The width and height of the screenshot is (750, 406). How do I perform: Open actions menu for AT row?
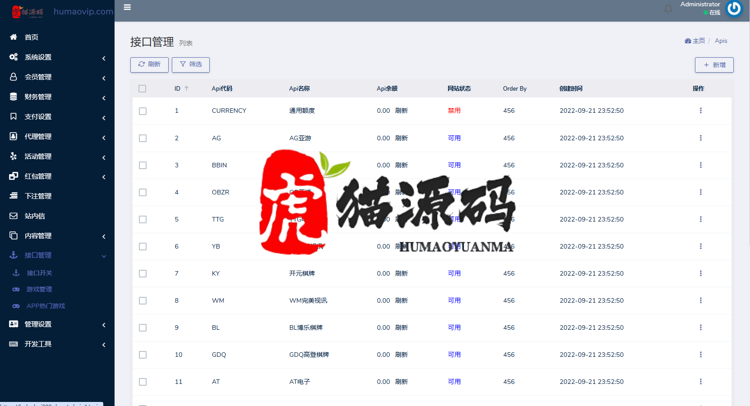700,382
